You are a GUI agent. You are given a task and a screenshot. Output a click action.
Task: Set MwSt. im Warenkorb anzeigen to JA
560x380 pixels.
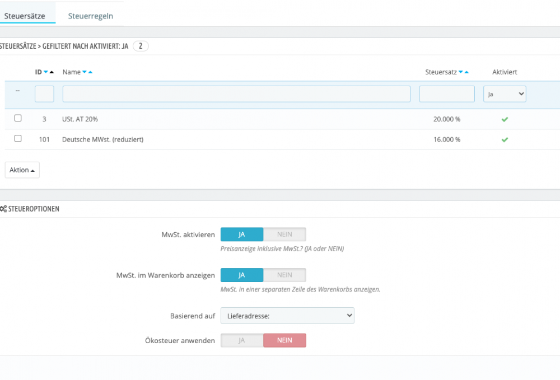(242, 275)
